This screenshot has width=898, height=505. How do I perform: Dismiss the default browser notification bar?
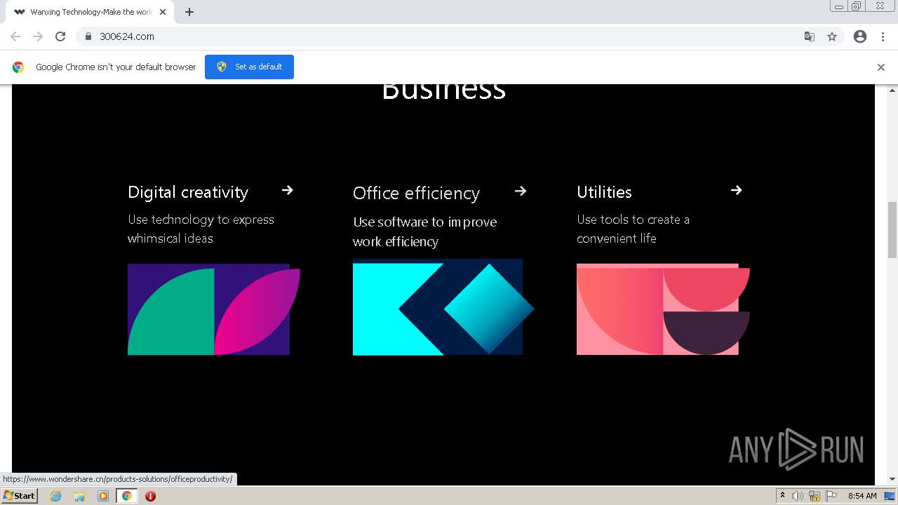(881, 67)
